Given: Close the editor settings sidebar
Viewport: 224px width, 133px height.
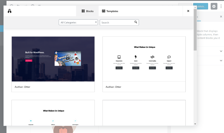Looking at the screenshot, I should [x=221, y=17].
